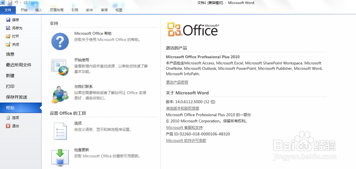The image size is (356, 169).
Task: Click the Word application icon in title bar
Action: pos(3,3)
